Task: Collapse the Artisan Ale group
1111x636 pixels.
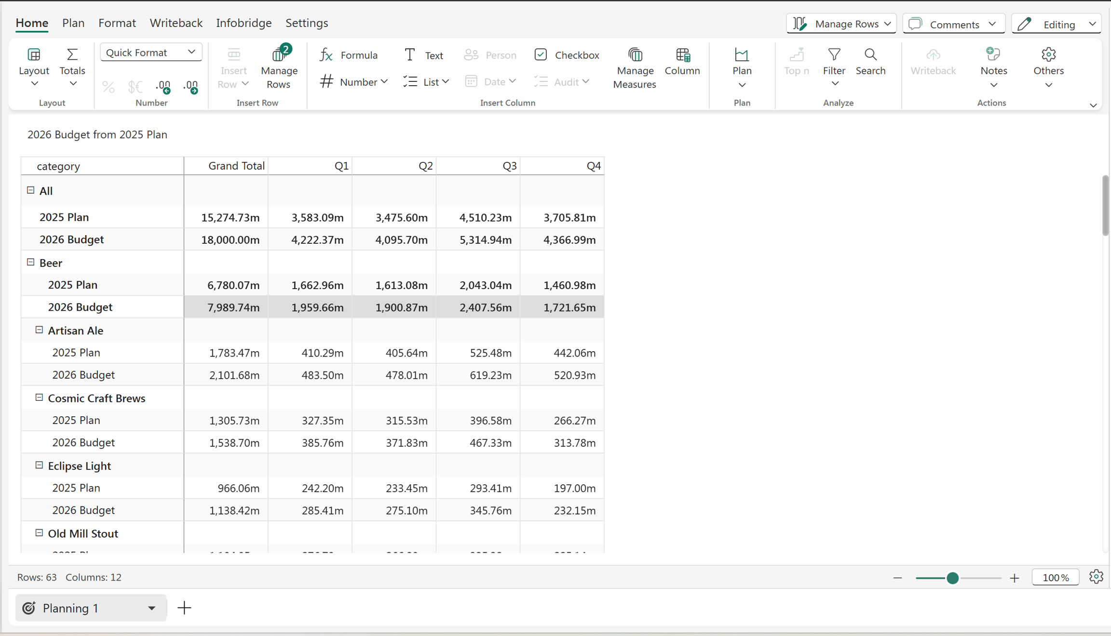Action: [x=39, y=330]
